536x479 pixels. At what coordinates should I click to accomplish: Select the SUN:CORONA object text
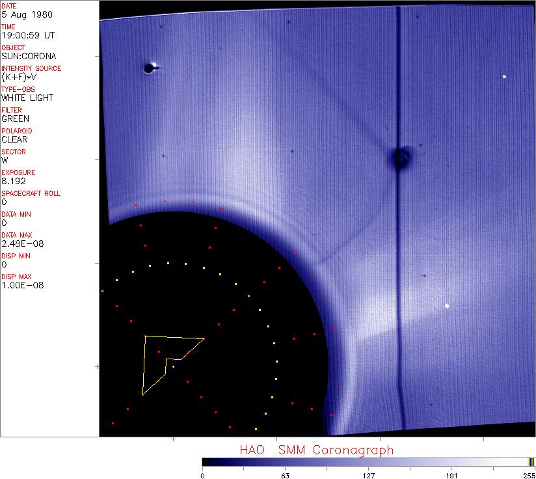click(x=29, y=56)
